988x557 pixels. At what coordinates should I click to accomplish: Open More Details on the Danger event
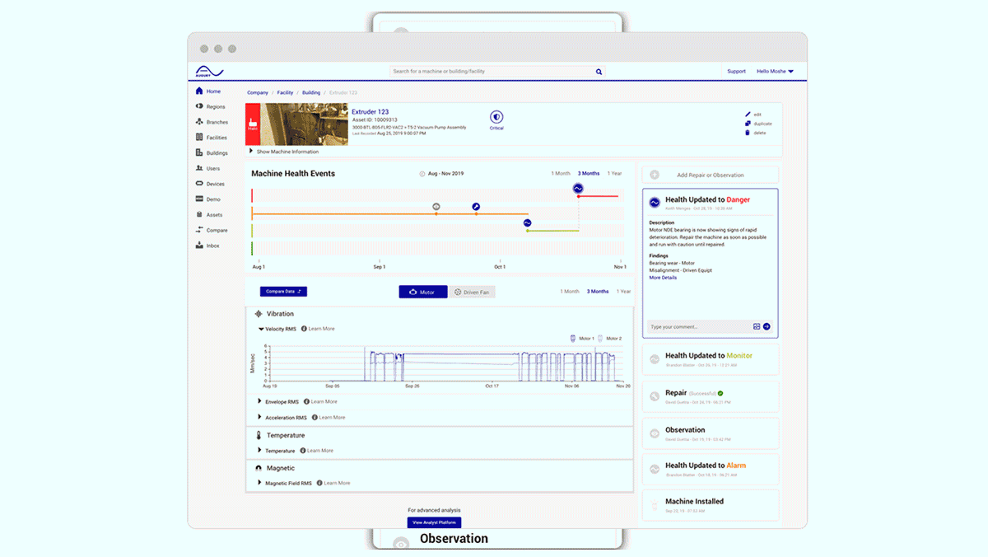coord(664,278)
